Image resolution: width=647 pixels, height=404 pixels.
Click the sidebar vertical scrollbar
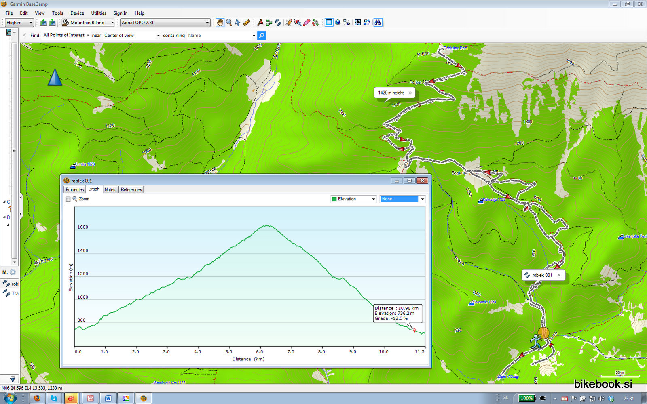(15, 150)
